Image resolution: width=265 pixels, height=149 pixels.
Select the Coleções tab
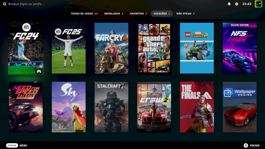pyautogui.click(x=162, y=14)
